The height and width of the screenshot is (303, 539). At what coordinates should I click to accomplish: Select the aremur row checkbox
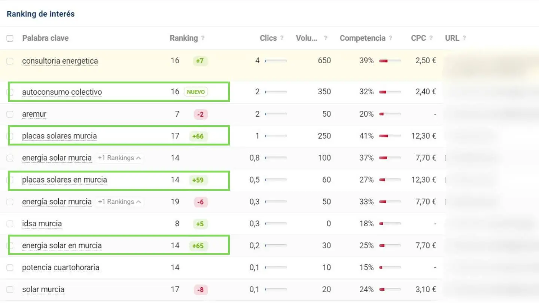(10, 114)
